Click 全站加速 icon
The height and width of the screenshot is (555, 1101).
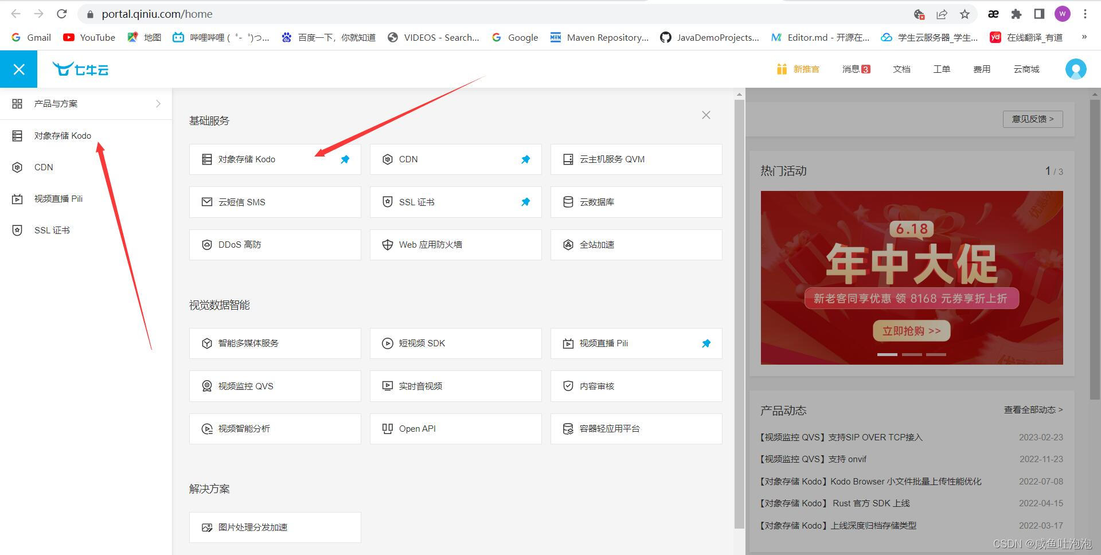pyautogui.click(x=568, y=245)
